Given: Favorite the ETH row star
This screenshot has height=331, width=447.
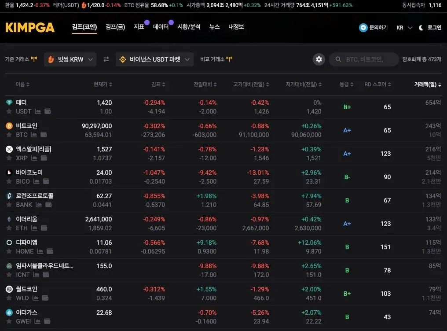Looking at the screenshot, I should [9, 228].
